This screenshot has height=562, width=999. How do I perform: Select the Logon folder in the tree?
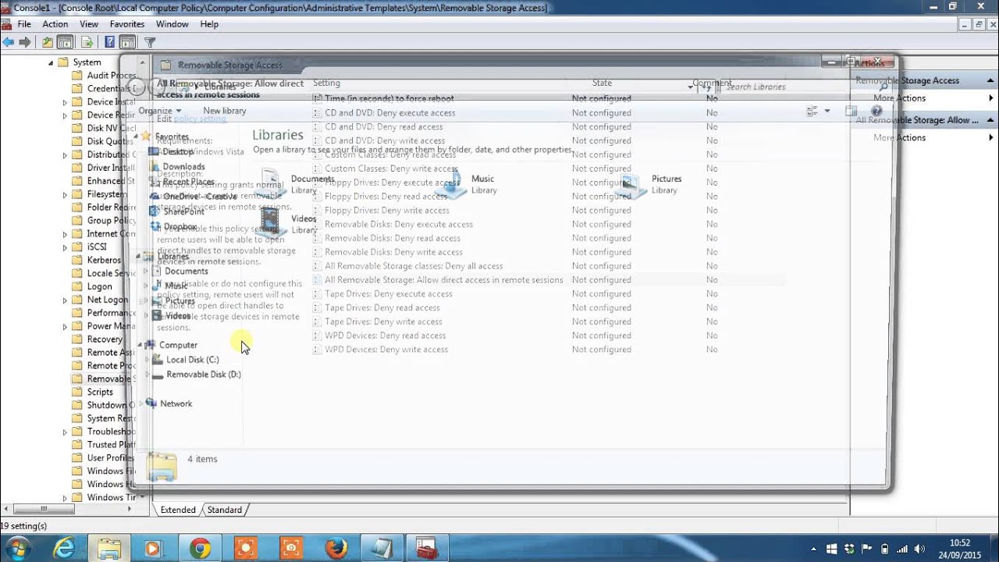point(99,286)
